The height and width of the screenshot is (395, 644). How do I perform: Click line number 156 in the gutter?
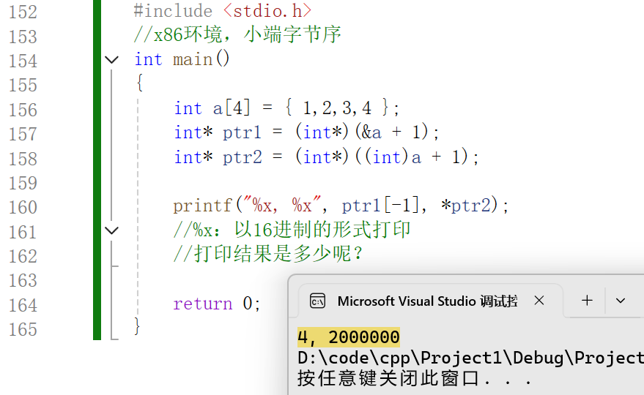(23, 110)
